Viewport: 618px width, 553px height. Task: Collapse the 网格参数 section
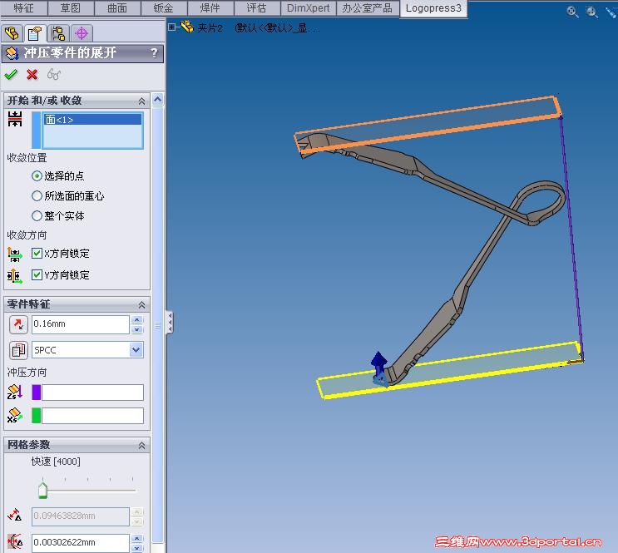pyautogui.click(x=142, y=446)
